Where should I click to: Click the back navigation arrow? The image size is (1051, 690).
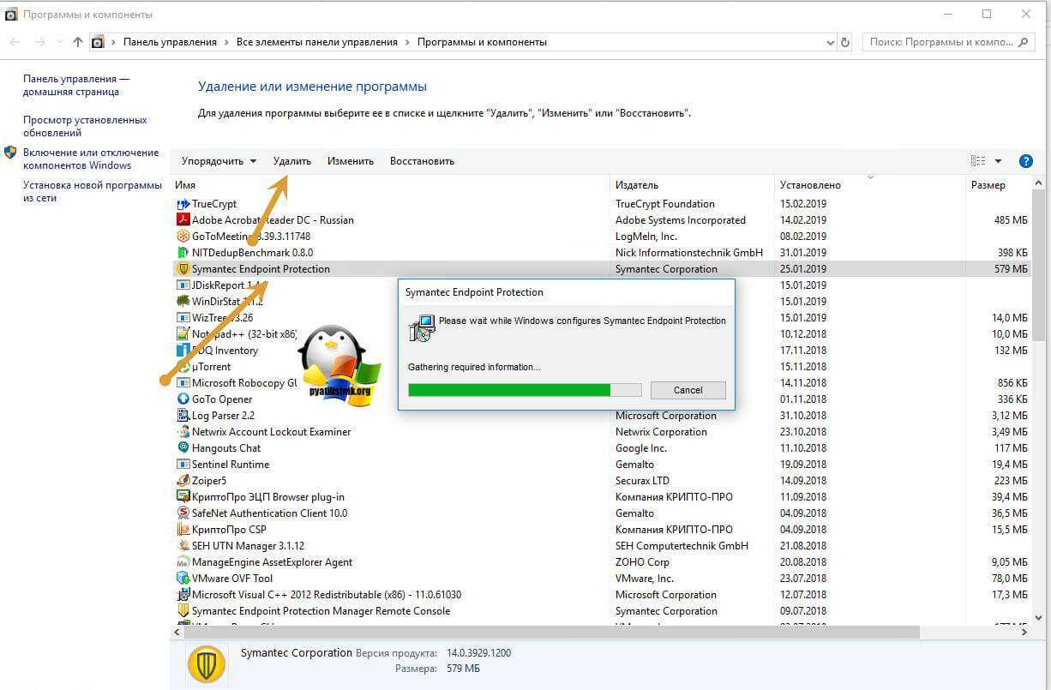[x=15, y=42]
